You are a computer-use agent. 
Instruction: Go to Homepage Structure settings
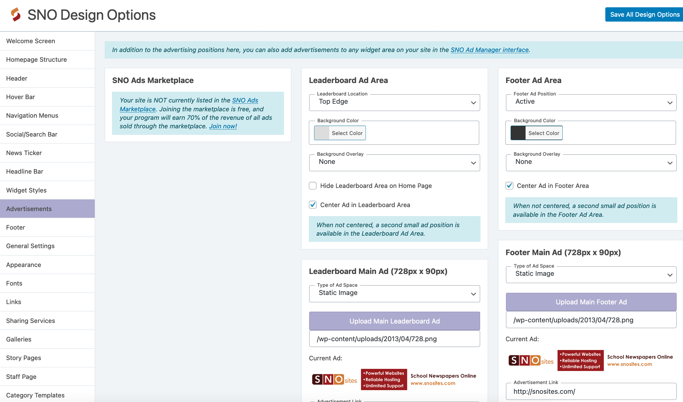click(47, 60)
